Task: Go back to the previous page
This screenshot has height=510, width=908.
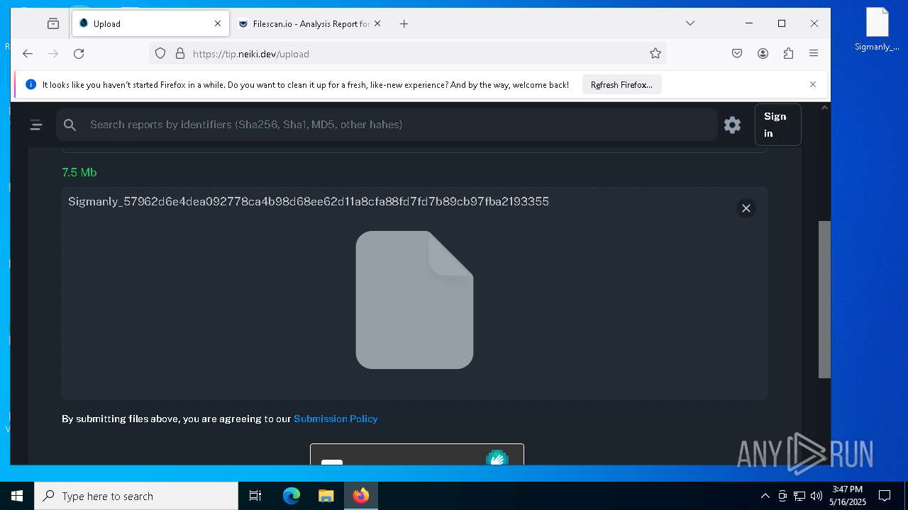Action: coord(27,53)
